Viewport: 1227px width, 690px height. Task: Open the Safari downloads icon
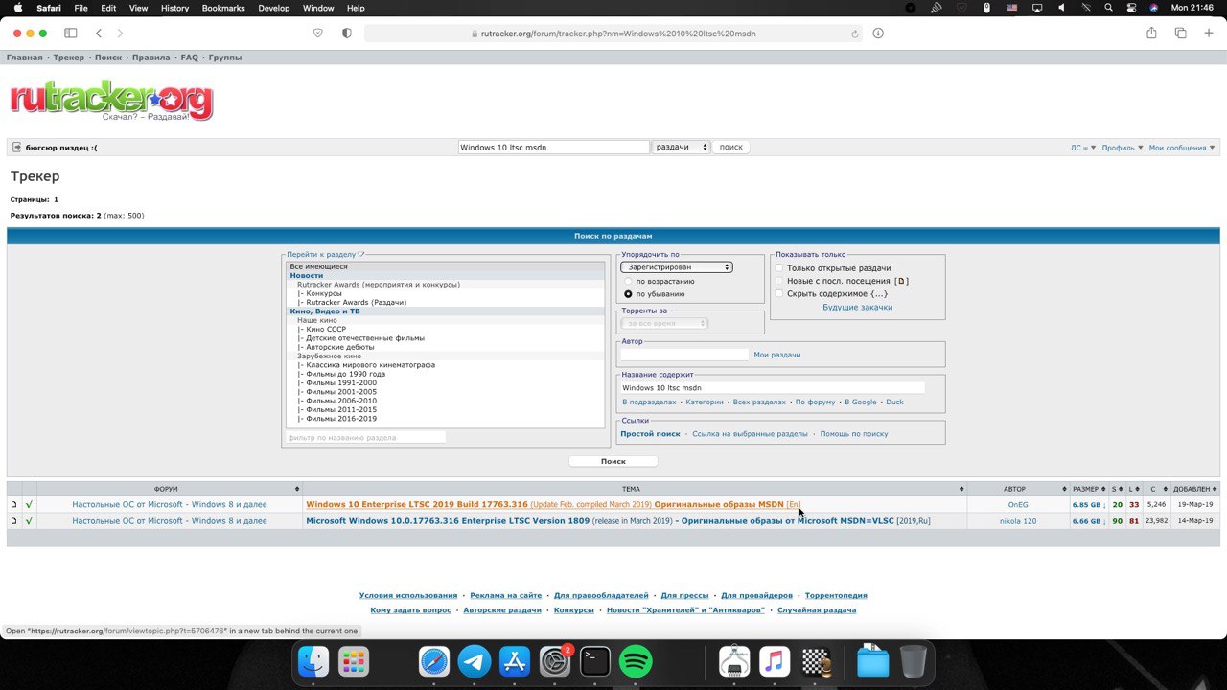coord(878,34)
